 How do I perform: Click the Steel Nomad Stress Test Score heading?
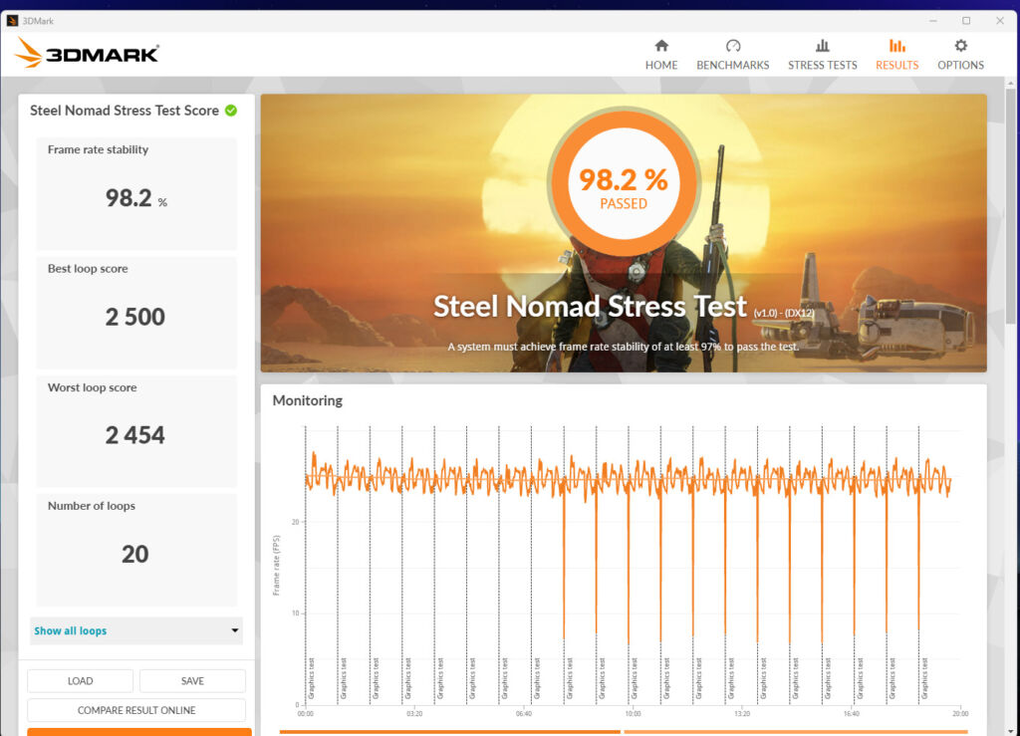click(x=125, y=111)
